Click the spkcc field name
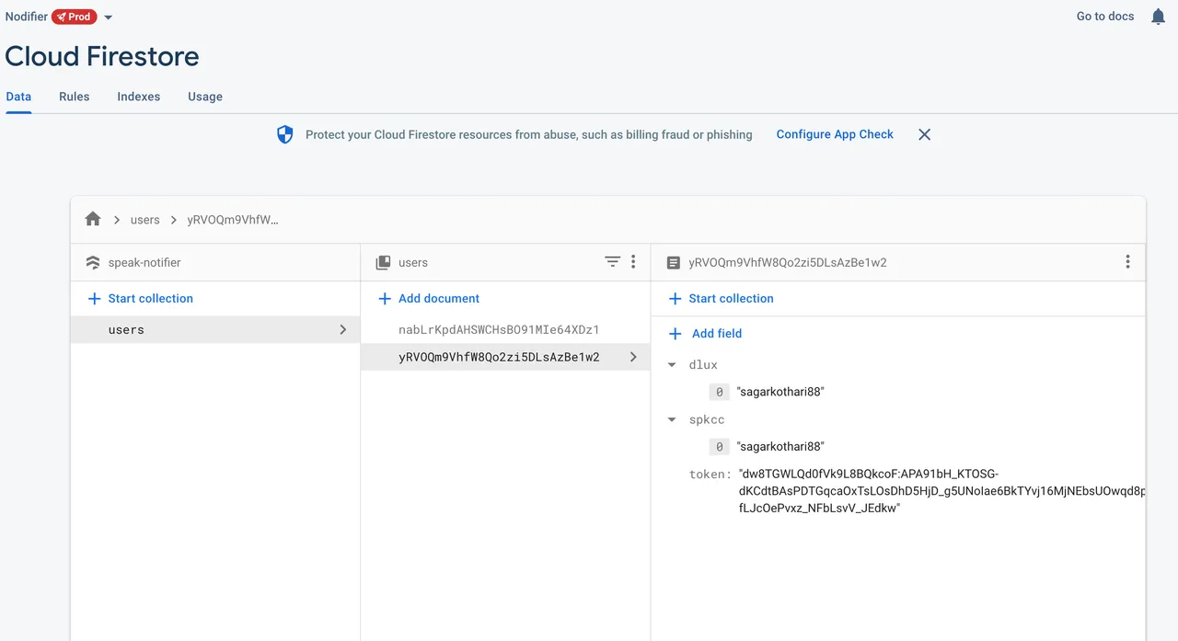1178x641 pixels. point(707,420)
